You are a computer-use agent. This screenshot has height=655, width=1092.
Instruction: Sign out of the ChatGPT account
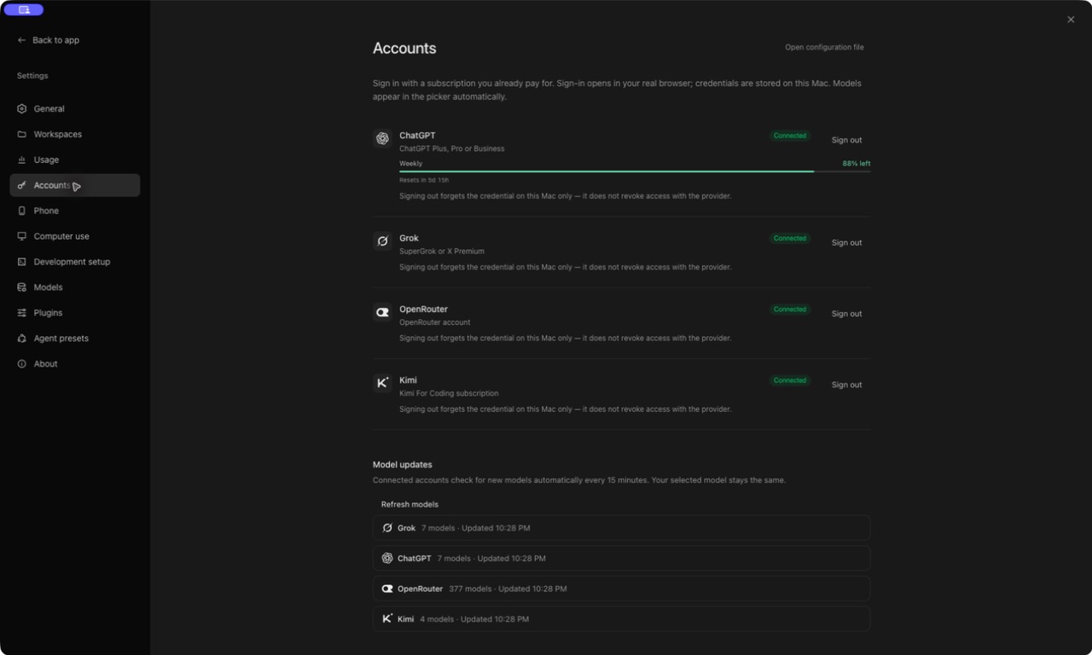point(846,140)
